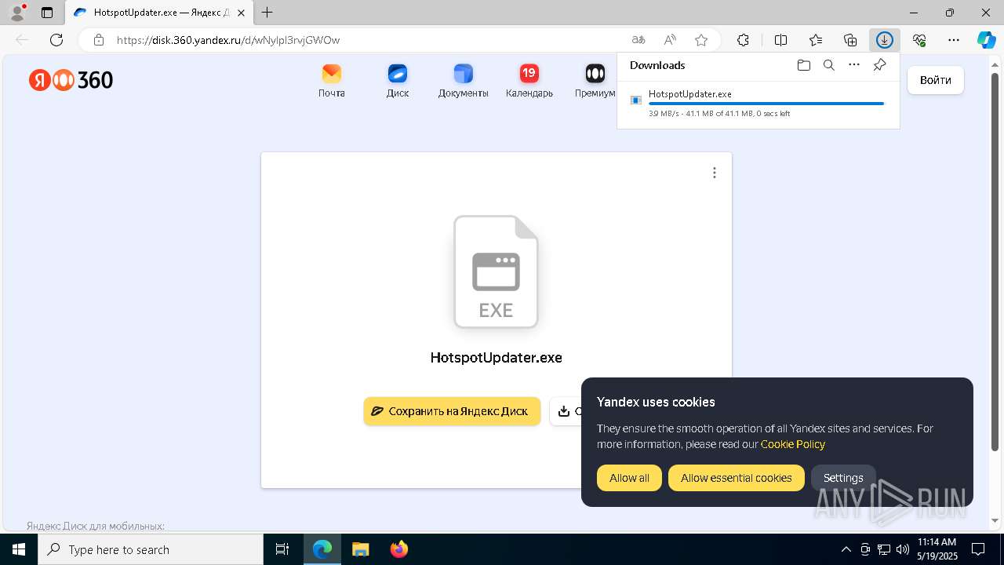Open Collections toolbar icon
Screen dimensions: 1004x565
pos(850,40)
